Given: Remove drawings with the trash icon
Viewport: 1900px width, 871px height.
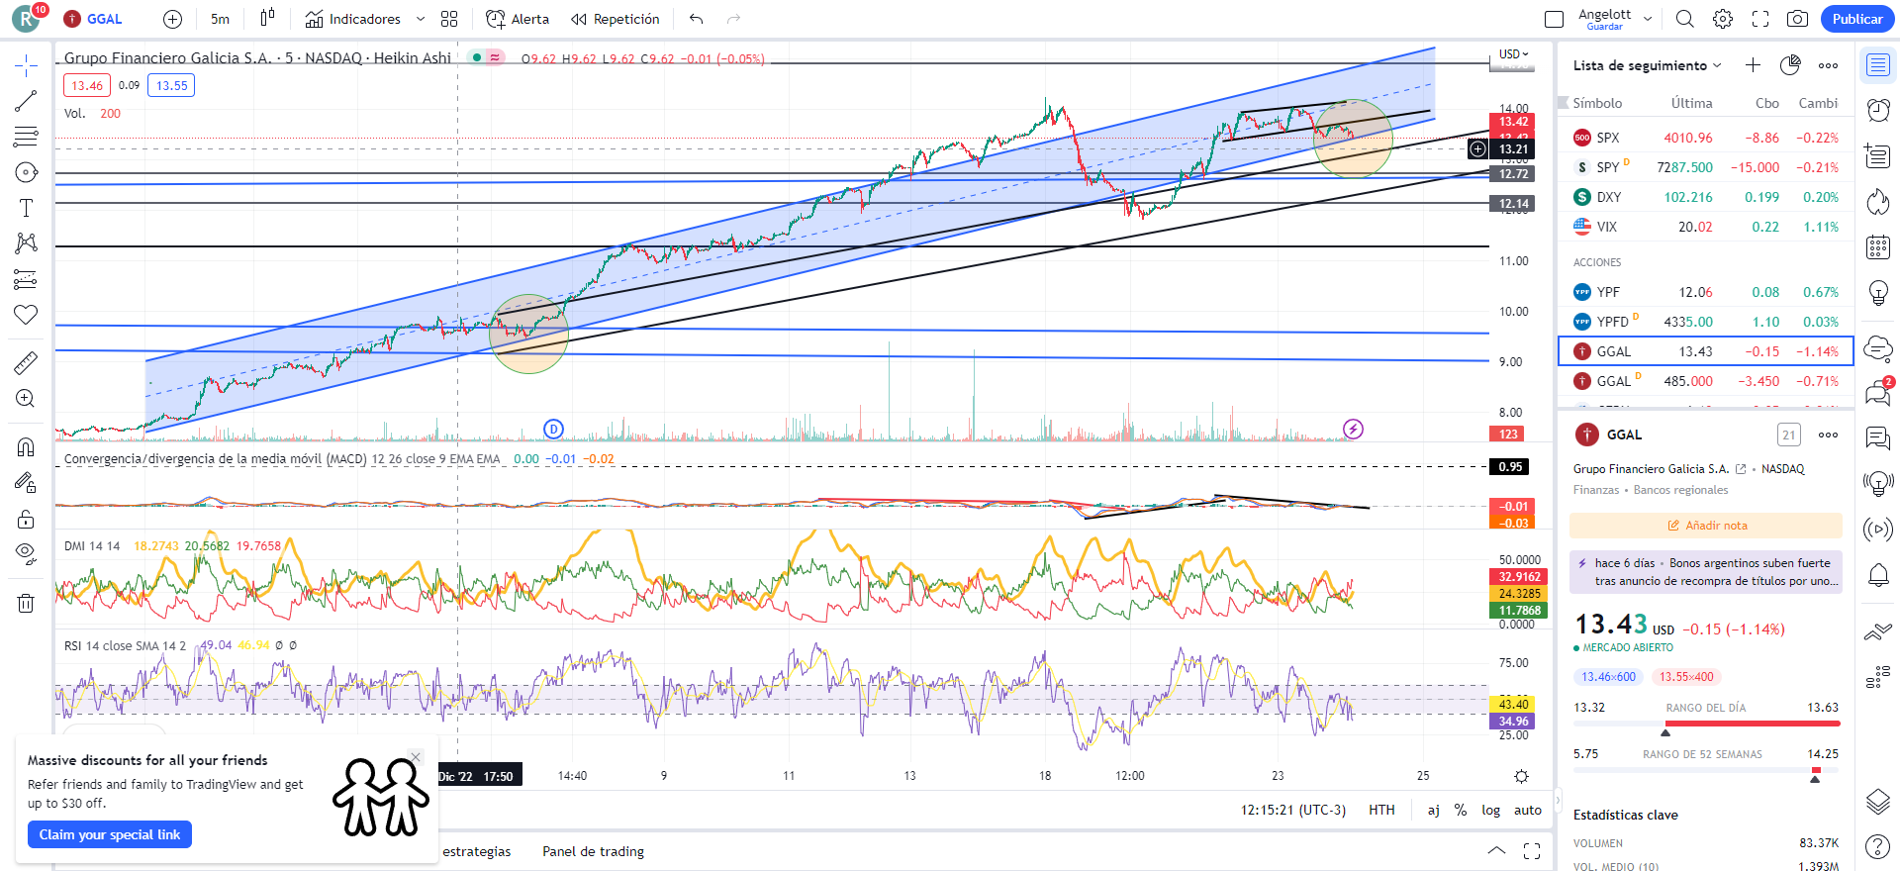Looking at the screenshot, I should (x=26, y=603).
